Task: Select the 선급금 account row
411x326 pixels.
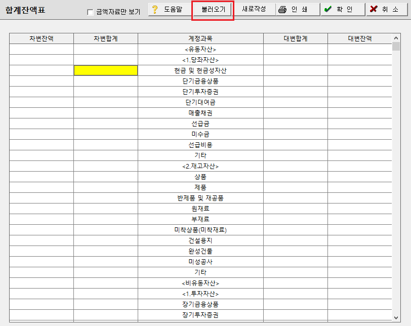Action: point(200,124)
